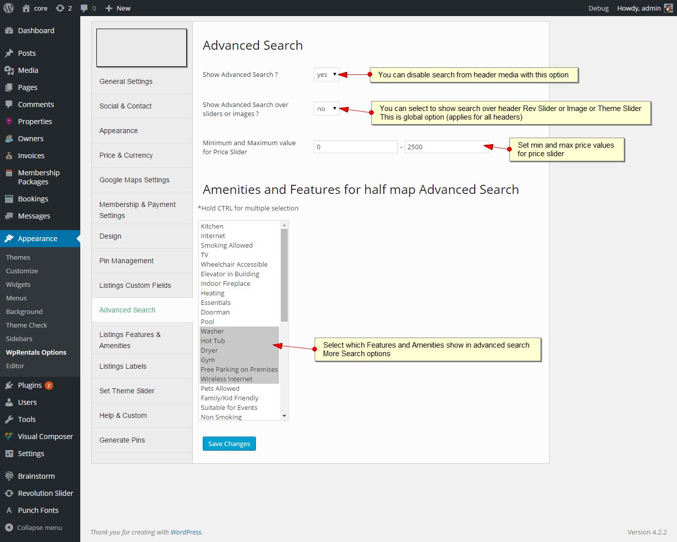Click the admin user avatar
This screenshot has width=677, height=542.
click(668, 8)
